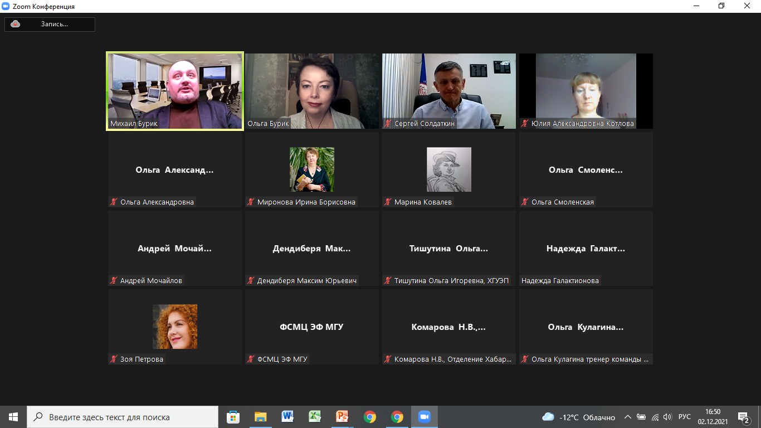761x428 pixels.
Task: Click the Марина Ковалев name label
Action: click(423, 202)
